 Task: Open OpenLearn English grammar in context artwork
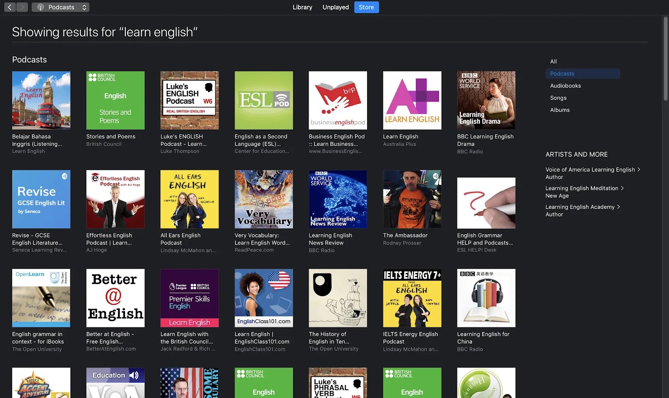click(x=41, y=298)
